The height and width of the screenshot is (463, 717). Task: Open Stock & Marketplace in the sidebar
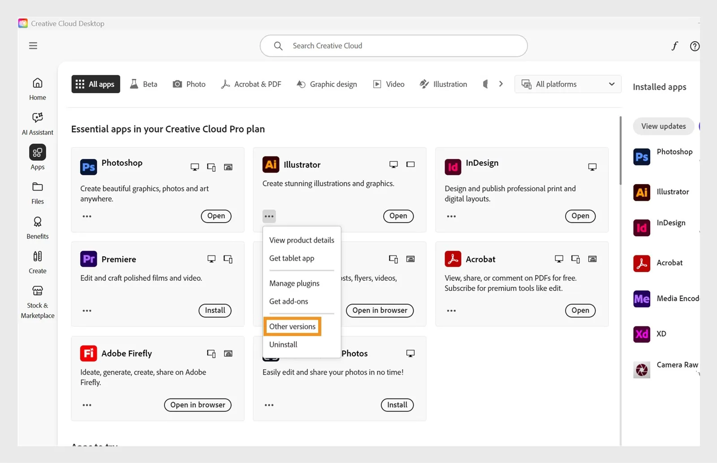coord(38,302)
